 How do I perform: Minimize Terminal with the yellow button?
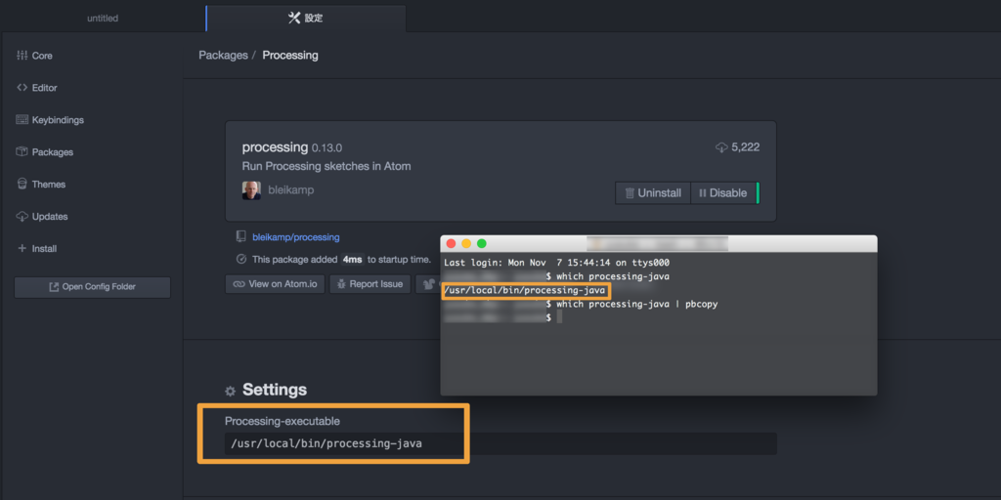466,243
